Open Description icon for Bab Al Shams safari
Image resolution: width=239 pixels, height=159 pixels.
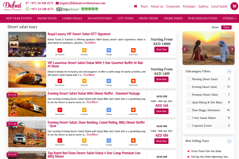click(x=60, y=81)
